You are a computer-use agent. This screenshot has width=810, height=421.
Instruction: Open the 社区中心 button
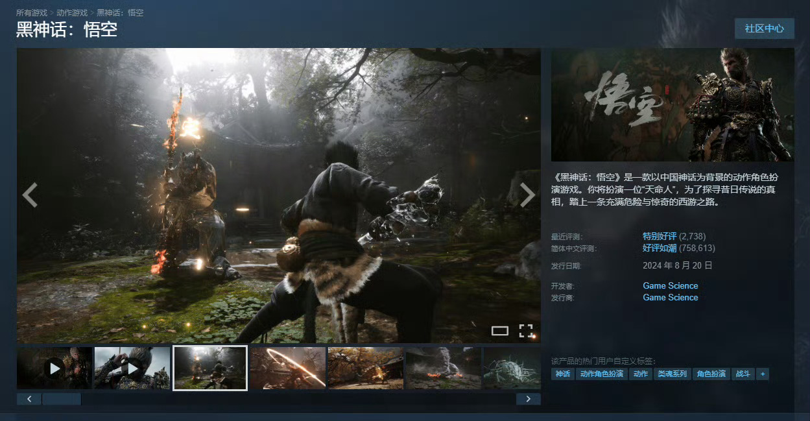(764, 29)
